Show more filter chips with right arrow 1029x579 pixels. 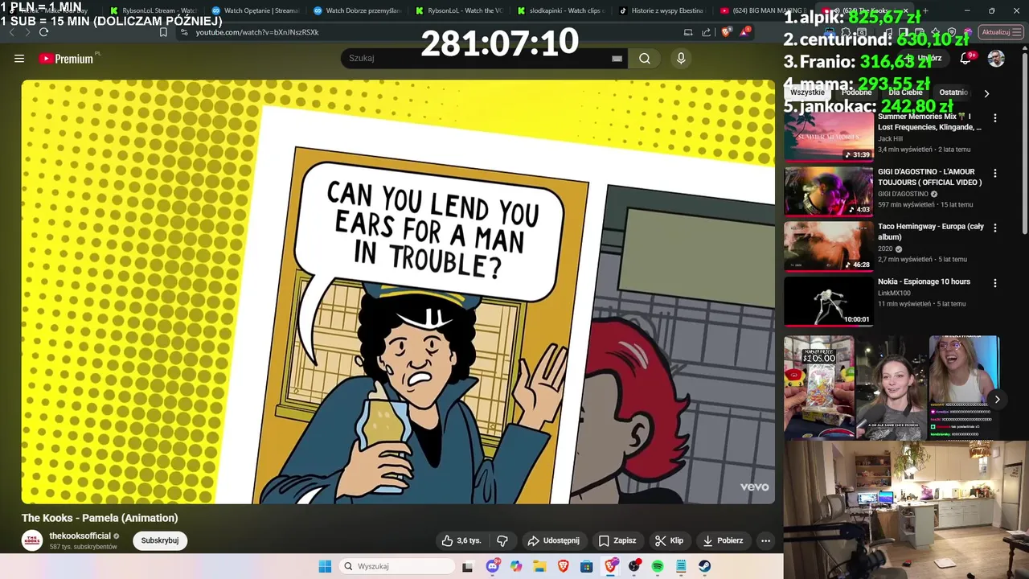coord(986,93)
